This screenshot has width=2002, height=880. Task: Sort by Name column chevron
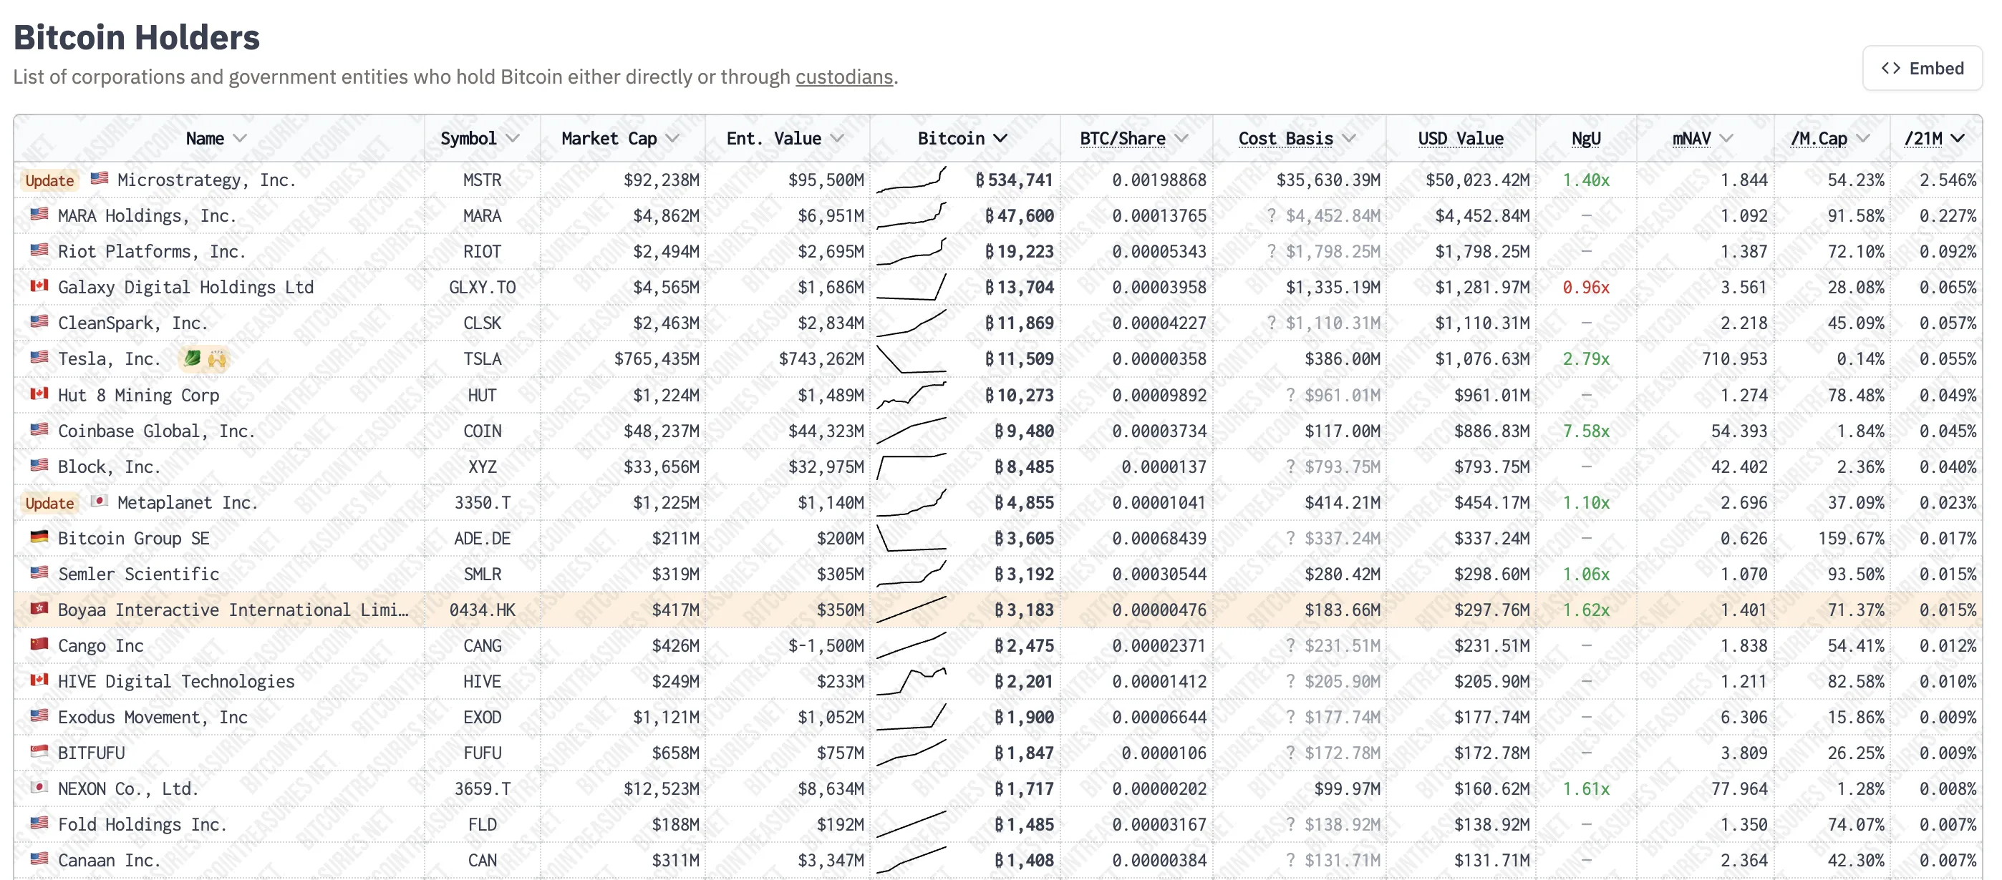click(x=240, y=138)
